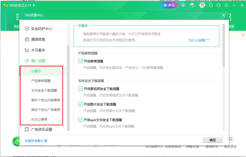Click the 产品推荐提醒 section heading
The height and width of the screenshot is (157, 246).
click(x=88, y=53)
